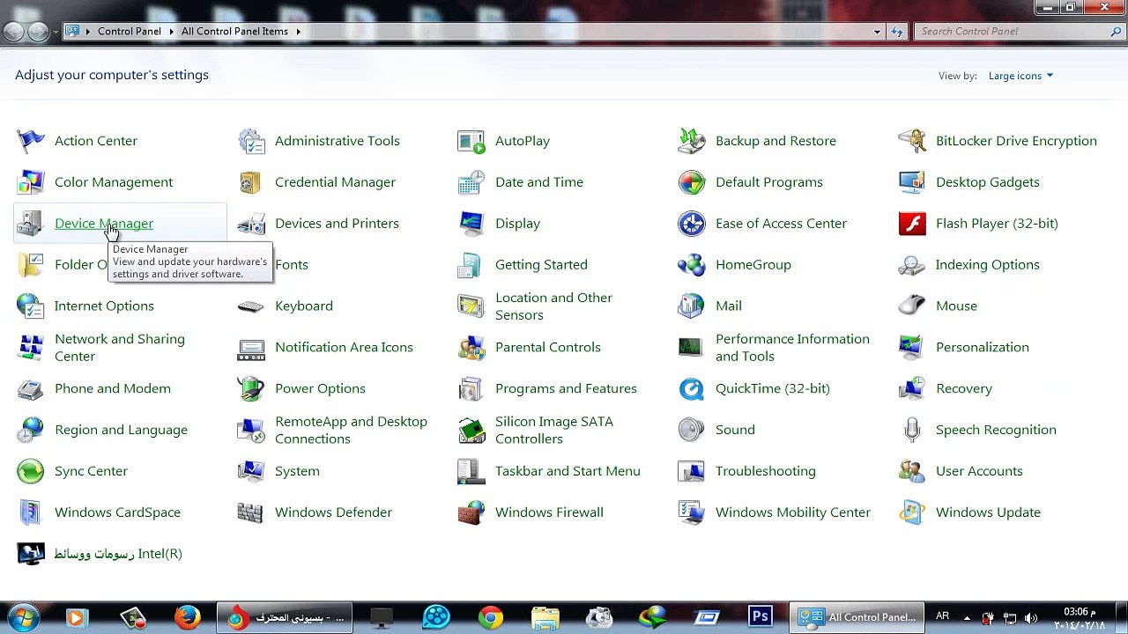Open the Device Manager link
The height and width of the screenshot is (634, 1128).
pyautogui.click(x=104, y=224)
